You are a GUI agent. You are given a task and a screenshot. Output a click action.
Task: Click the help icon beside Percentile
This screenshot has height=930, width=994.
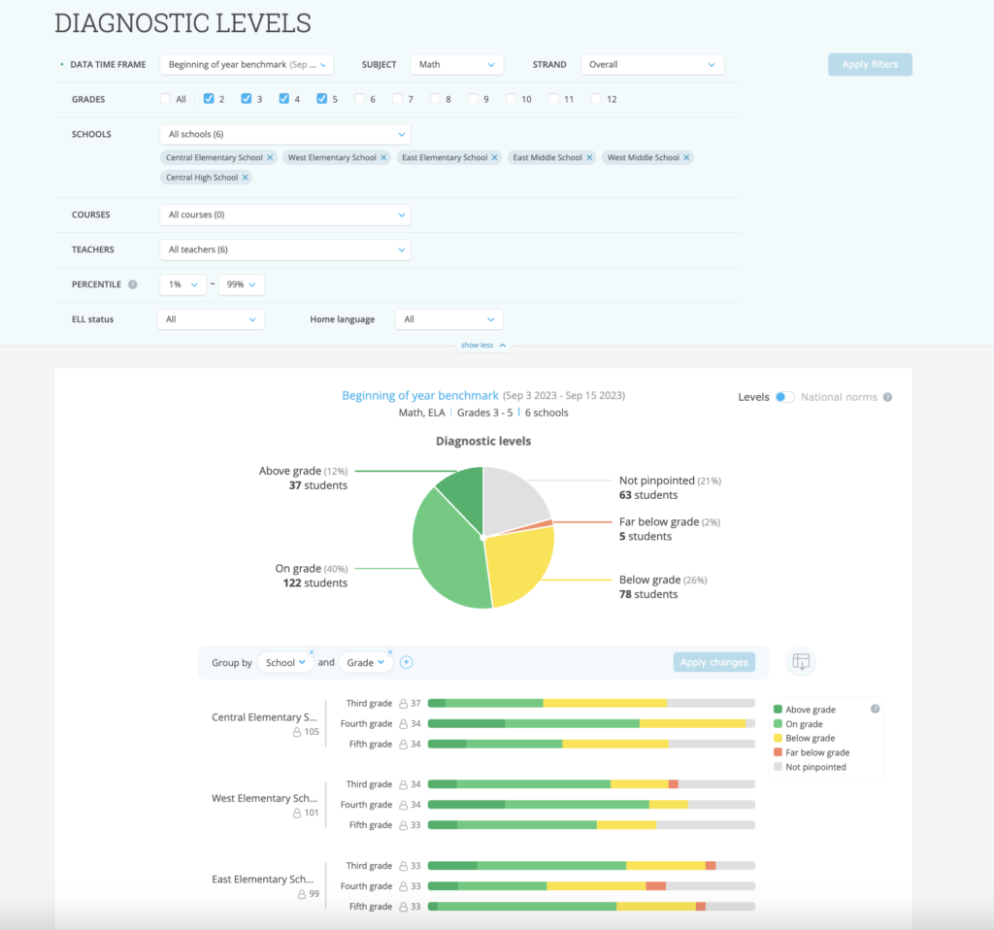pos(133,284)
